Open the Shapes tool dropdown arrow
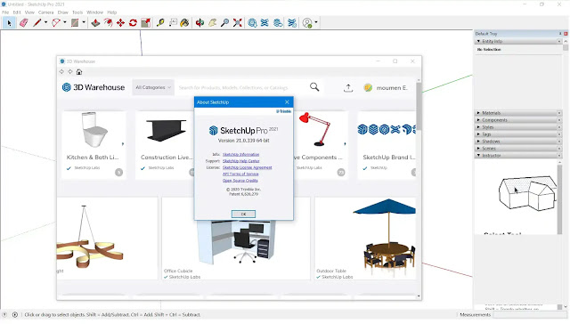The height and width of the screenshot is (324, 570). [x=84, y=22]
